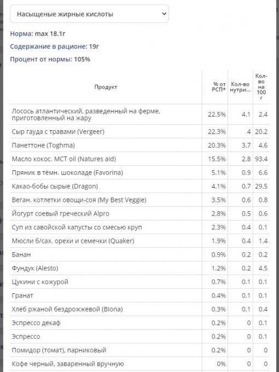
Task: Select Масло кокос. MCT oil row
Action: coord(139,159)
